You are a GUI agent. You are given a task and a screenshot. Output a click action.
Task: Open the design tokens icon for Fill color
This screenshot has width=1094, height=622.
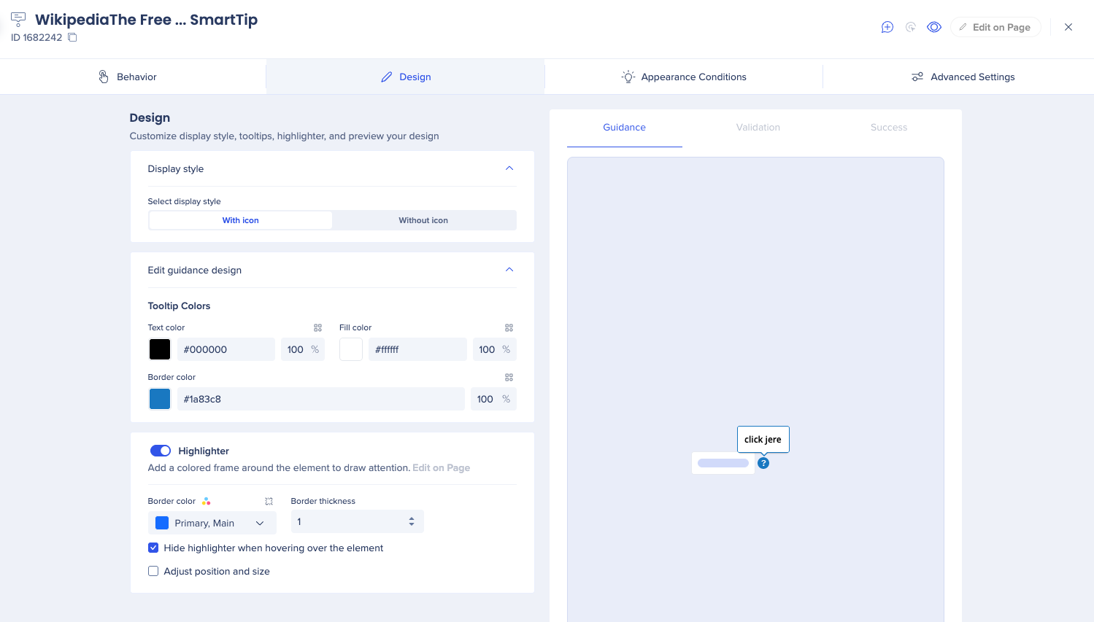(509, 328)
